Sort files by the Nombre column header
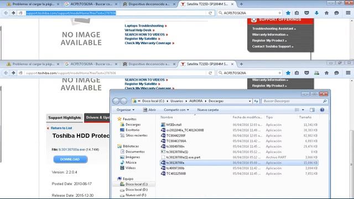This screenshot has height=199, width=354. coord(166,117)
